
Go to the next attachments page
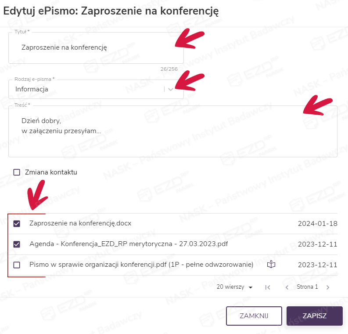327,287
